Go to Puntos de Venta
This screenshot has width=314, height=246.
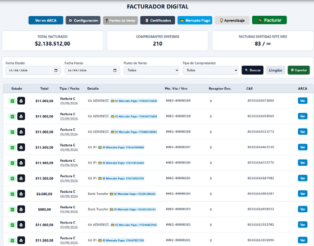pos(120,20)
